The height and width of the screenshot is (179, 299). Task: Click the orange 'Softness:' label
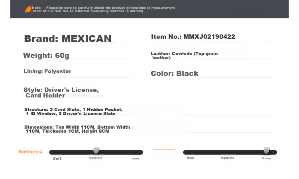[x=31, y=152]
